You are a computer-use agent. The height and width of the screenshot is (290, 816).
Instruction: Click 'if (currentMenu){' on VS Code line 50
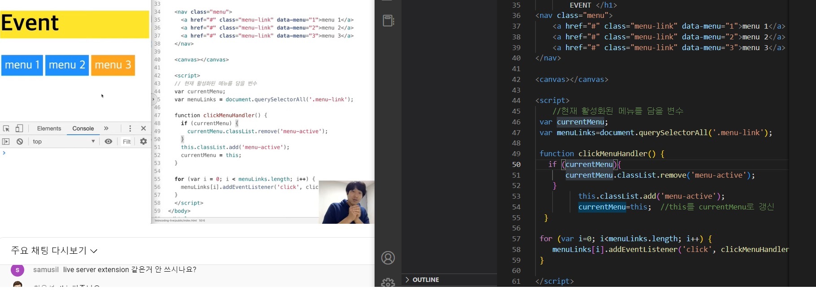point(585,164)
